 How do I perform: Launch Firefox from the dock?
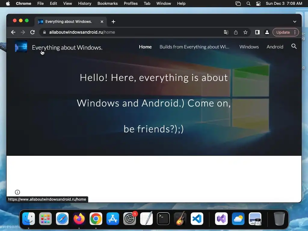tap(79, 219)
